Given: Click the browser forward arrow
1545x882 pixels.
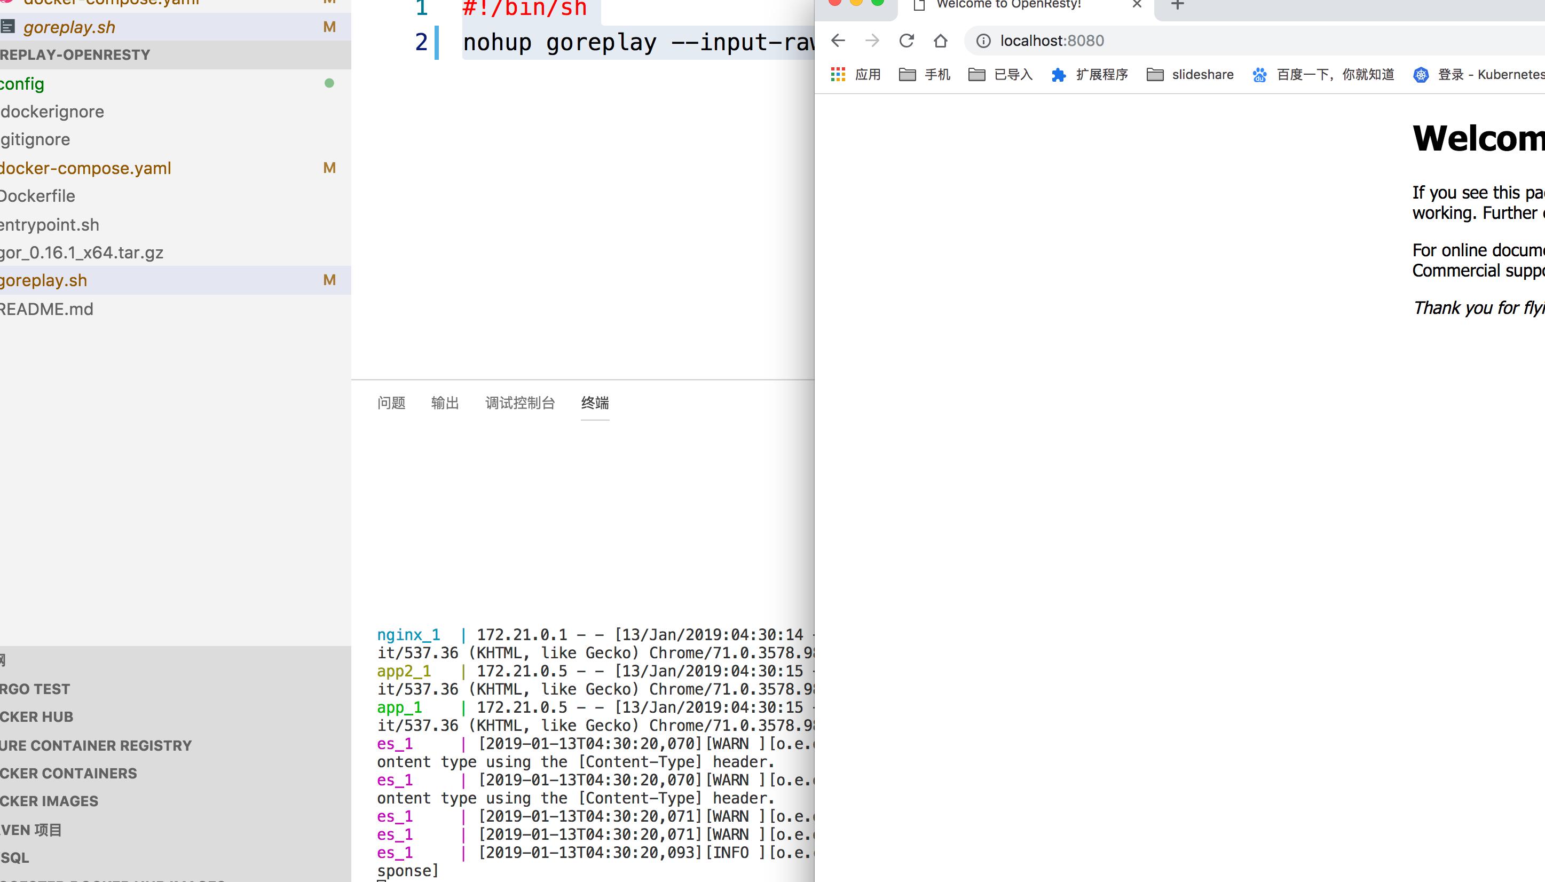Looking at the screenshot, I should (x=872, y=41).
